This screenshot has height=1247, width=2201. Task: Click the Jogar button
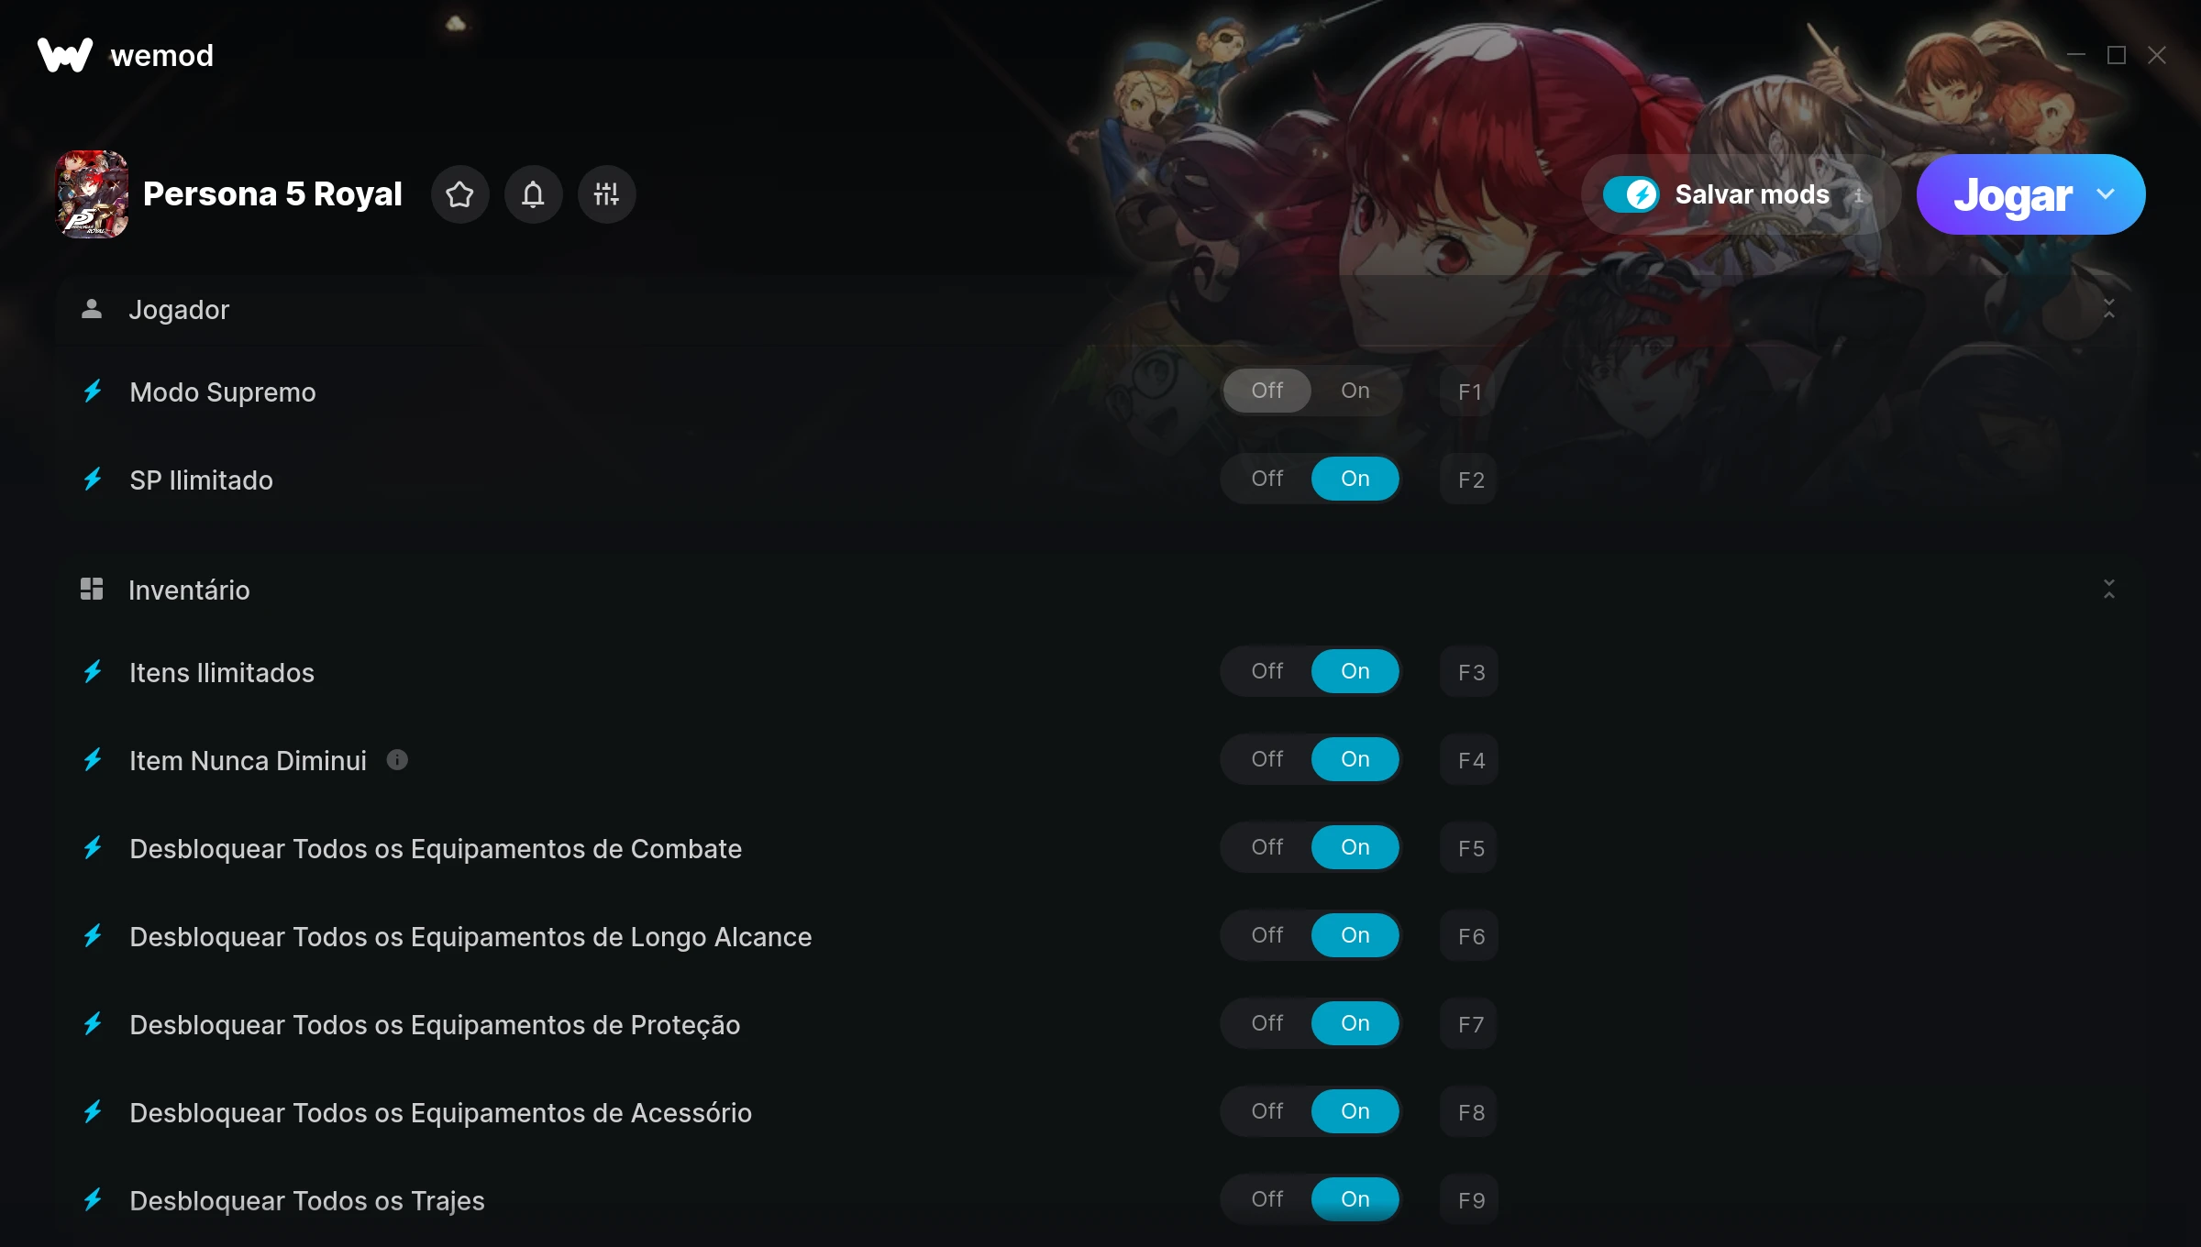pyautogui.click(x=2012, y=194)
